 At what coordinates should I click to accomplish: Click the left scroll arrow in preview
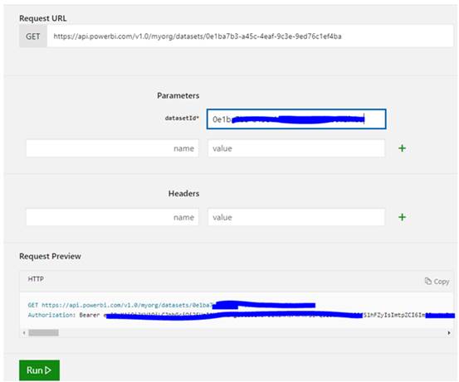point(24,332)
